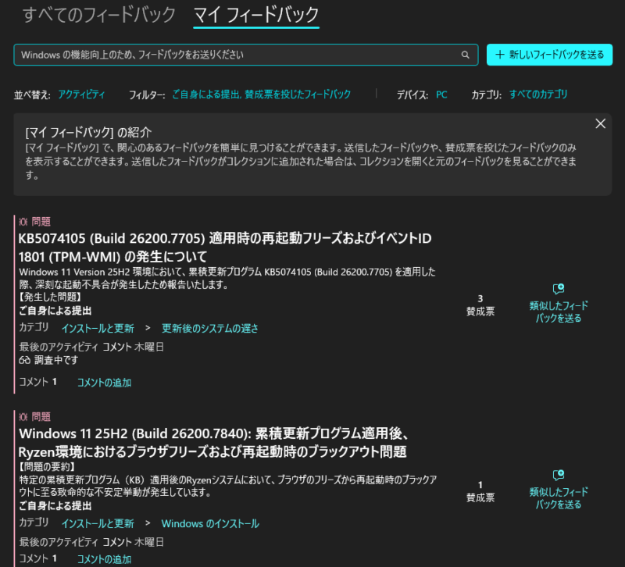
Task: Focus the feedback search input field
Action: pos(234,55)
